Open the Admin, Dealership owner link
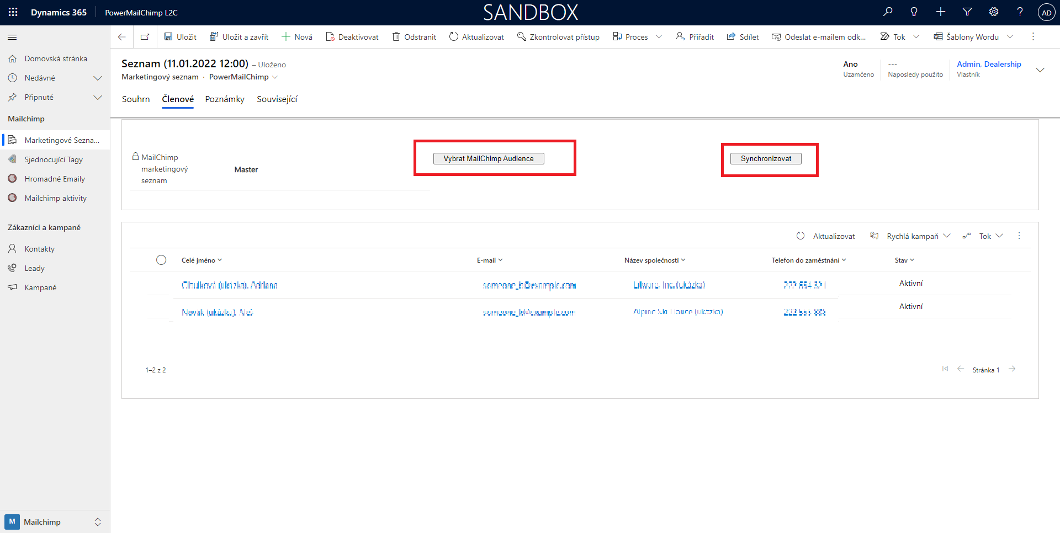 [x=989, y=64]
